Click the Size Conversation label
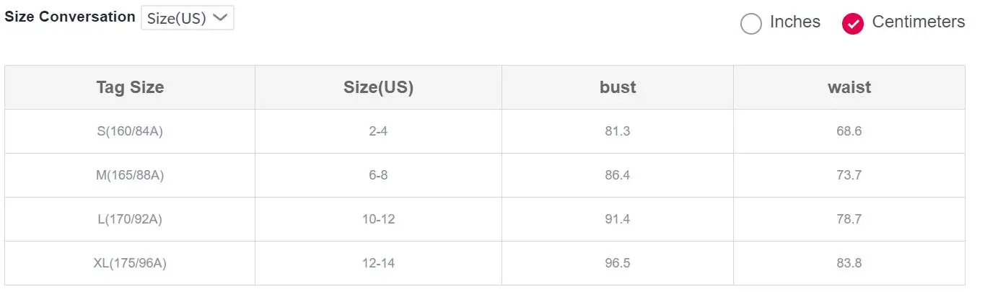Viewport: 985px width, 292px height. point(70,17)
